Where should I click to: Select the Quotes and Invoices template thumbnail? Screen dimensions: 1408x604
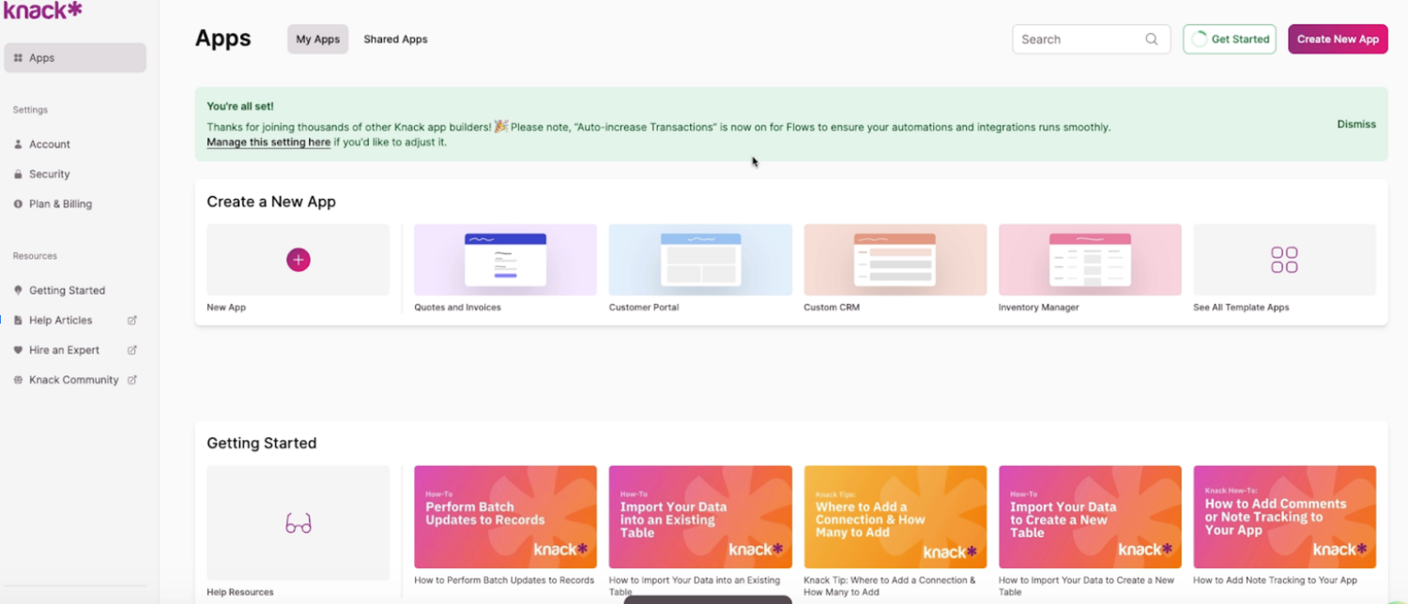(x=505, y=260)
